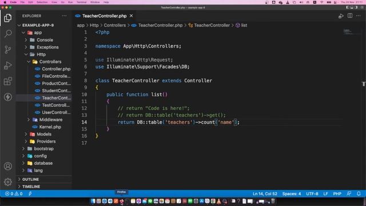Collapse the EXAMPLE-APP-9 root folder
This screenshot has height=206, width=366.
point(44,25)
